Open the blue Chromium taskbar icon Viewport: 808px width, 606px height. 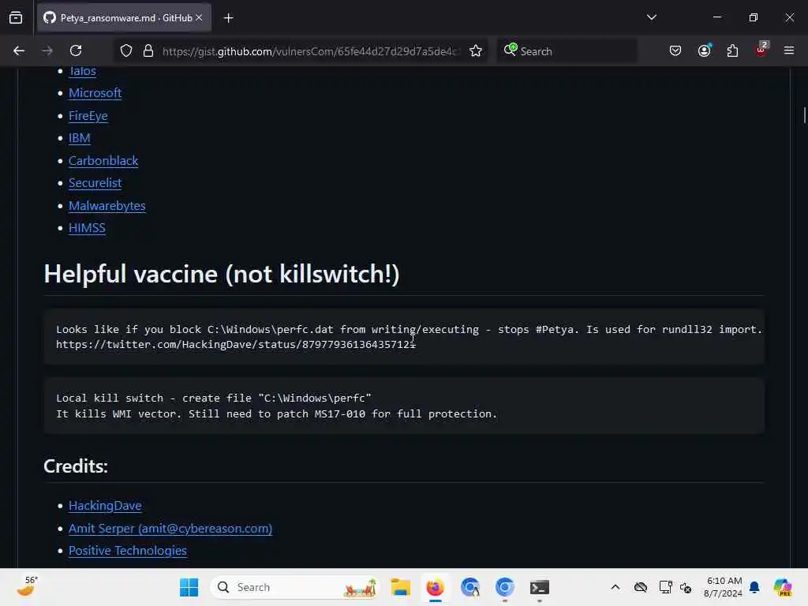pos(505,587)
